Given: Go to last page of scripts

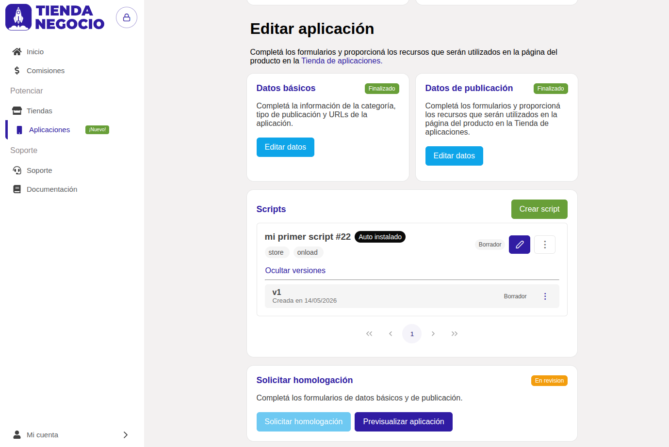Looking at the screenshot, I should click(x=455, y=334).
